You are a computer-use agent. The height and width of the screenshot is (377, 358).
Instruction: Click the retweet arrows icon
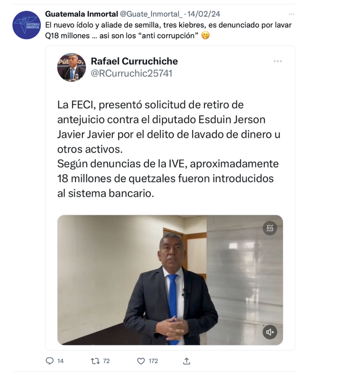tap(95, 361)
